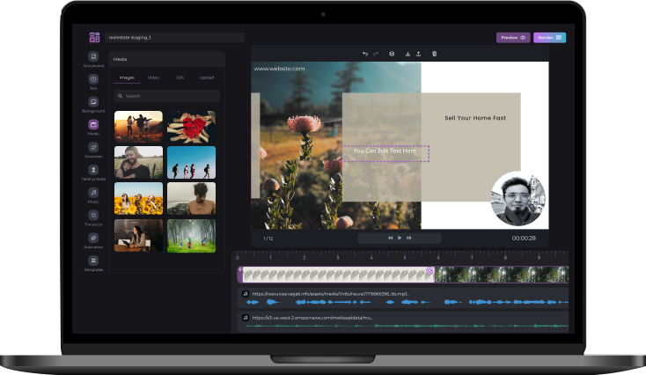This screenshot has height=375, width=646.
Task: Click the download icon above the canvas
Action: pyautogui.click(x=407, y=54)
